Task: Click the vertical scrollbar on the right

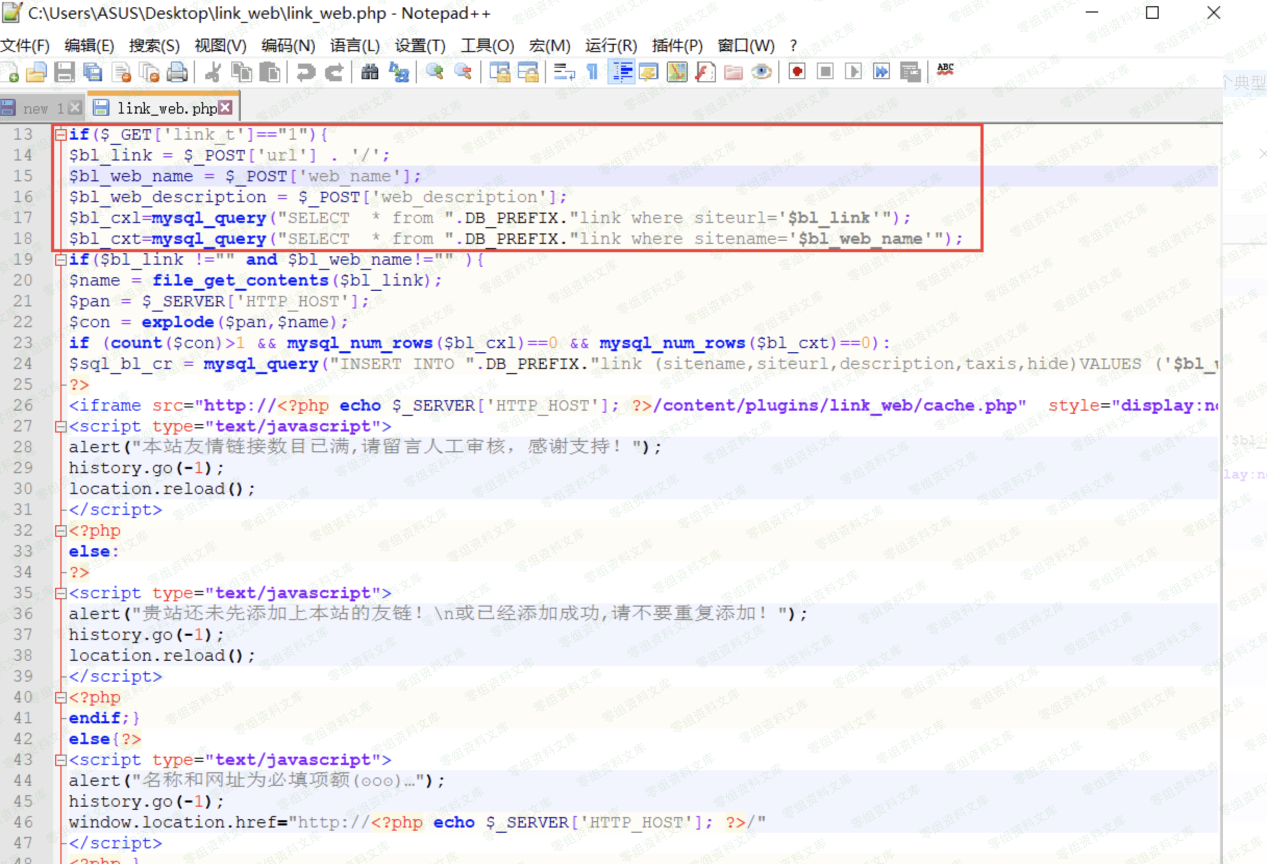Action: [1221, 491]
